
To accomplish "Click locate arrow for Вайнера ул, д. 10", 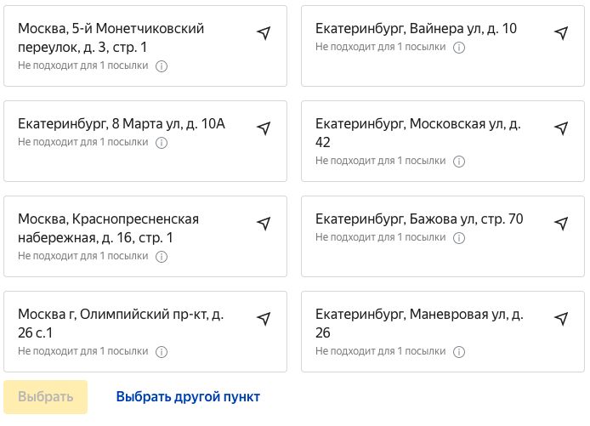I will [x=561, y=33].
